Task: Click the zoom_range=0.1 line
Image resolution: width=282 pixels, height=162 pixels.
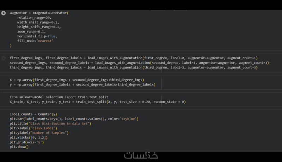Action: (31, 31)
